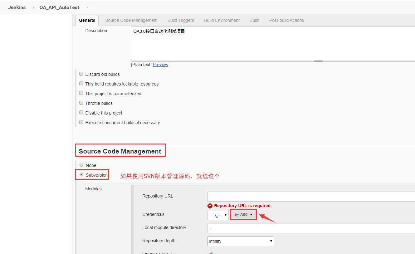Click the Local module directory field

[311, 228]
